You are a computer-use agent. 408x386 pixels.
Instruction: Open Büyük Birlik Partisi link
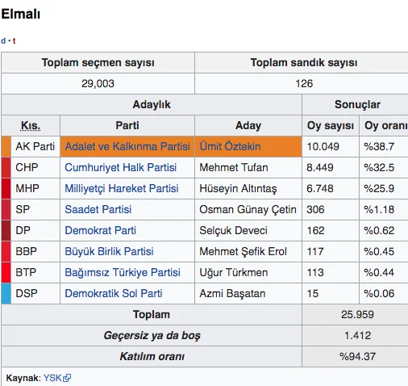click(109, 251)
